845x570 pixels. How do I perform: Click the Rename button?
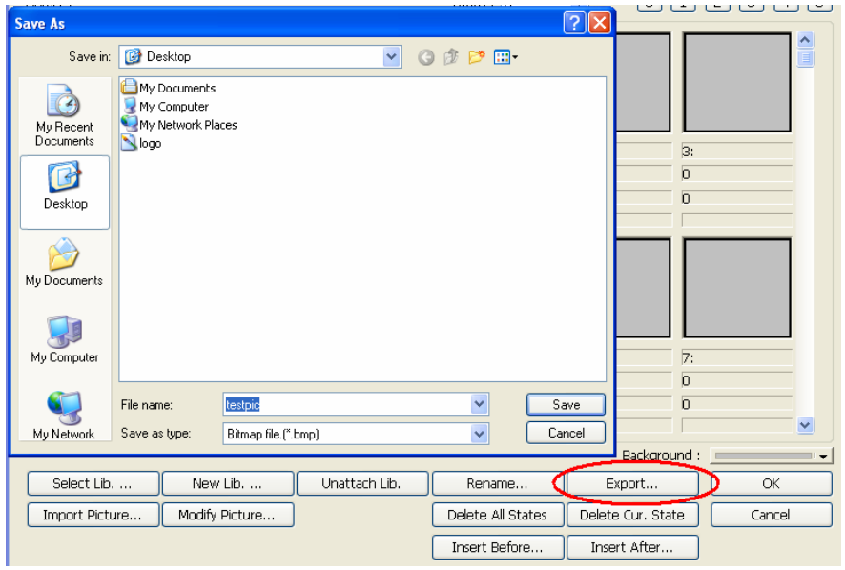498,483
